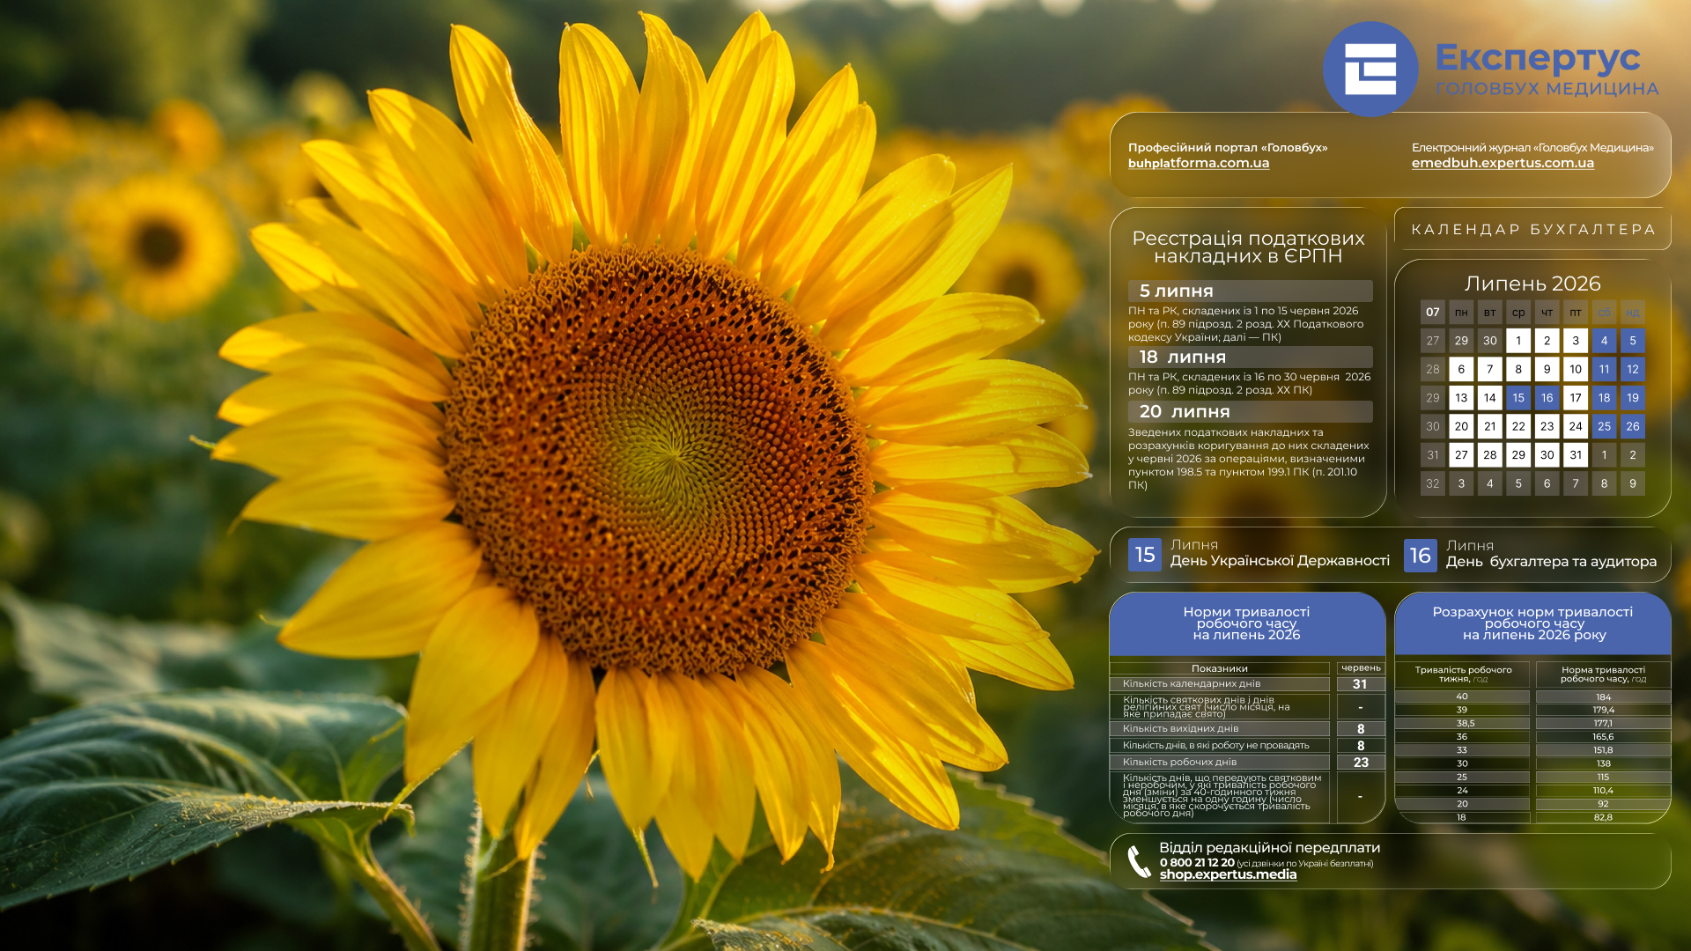Select the ср weekday header

(1518, 313)
